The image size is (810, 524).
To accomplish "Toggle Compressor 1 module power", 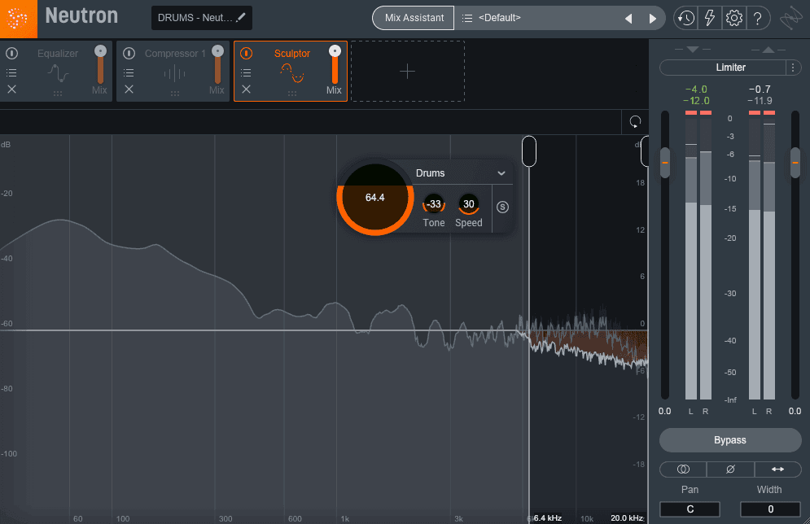I will click(129, 53).
